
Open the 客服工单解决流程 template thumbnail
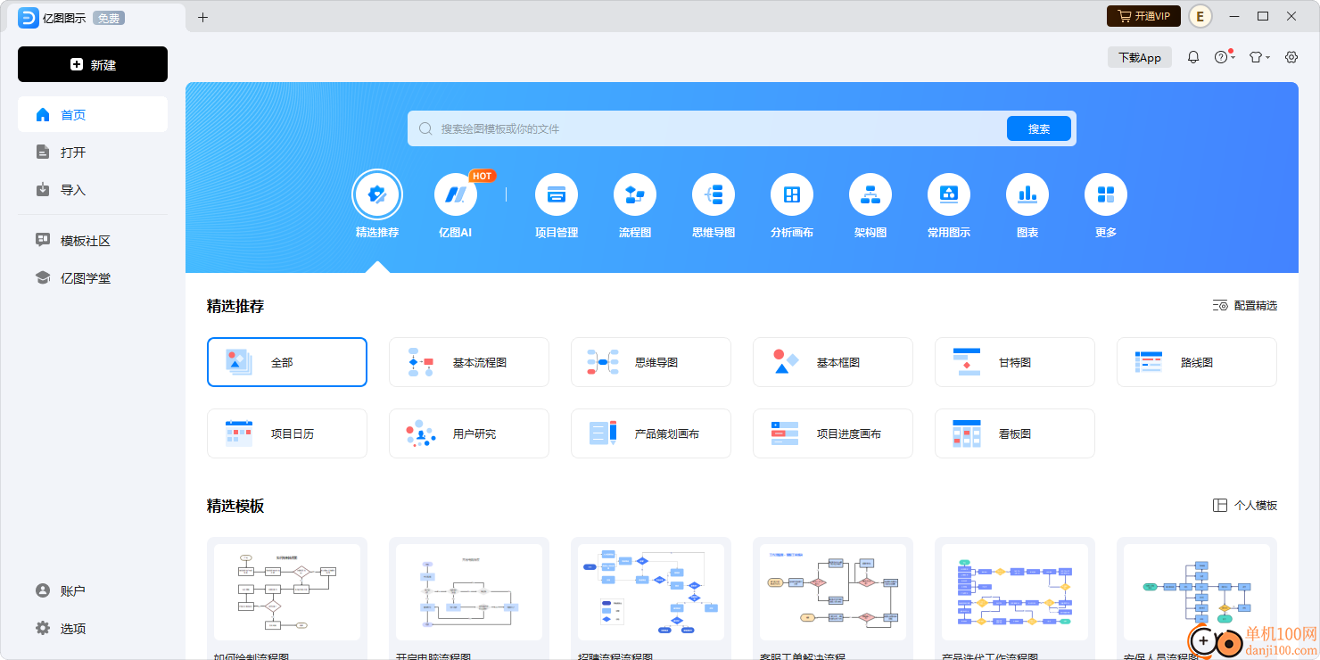(833, 592)
